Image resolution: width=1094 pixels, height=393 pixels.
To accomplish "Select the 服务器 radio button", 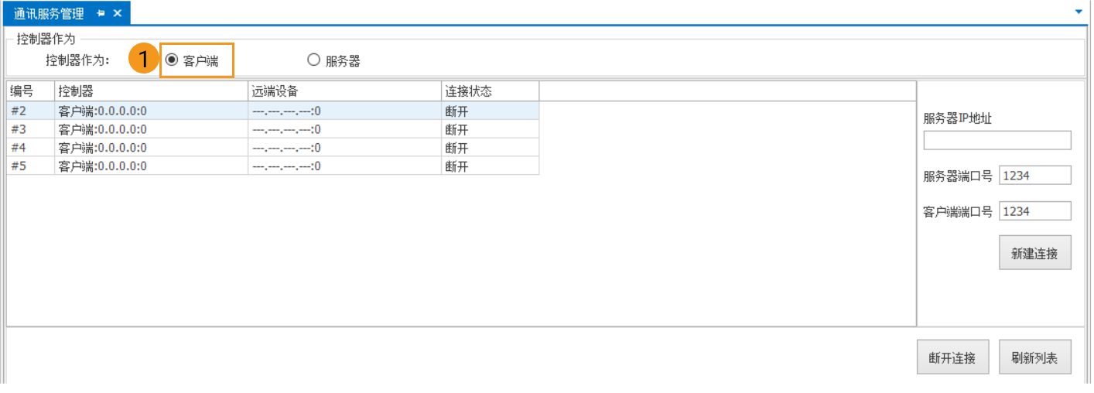I will click(x=313, y=60).
